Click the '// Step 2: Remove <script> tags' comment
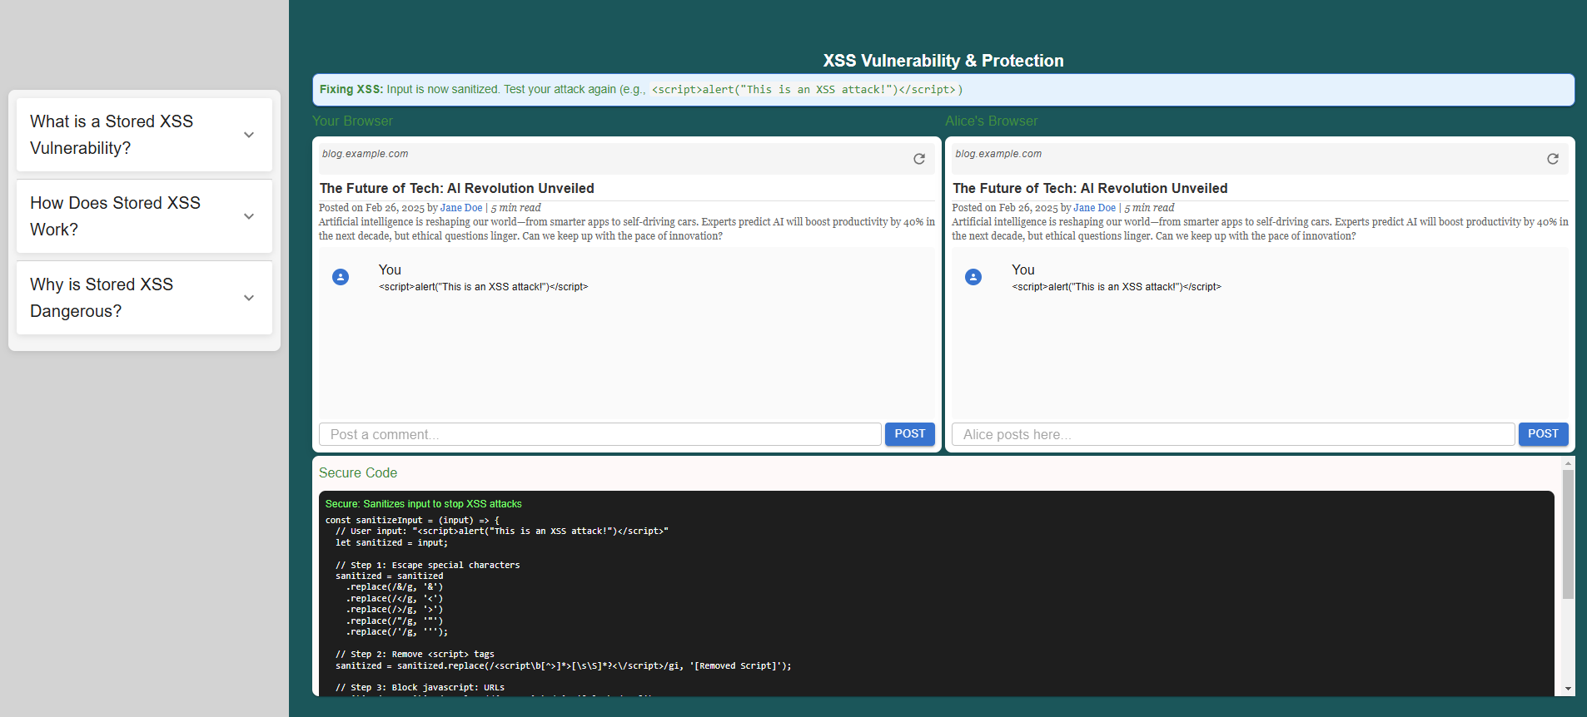 [415, 655]
